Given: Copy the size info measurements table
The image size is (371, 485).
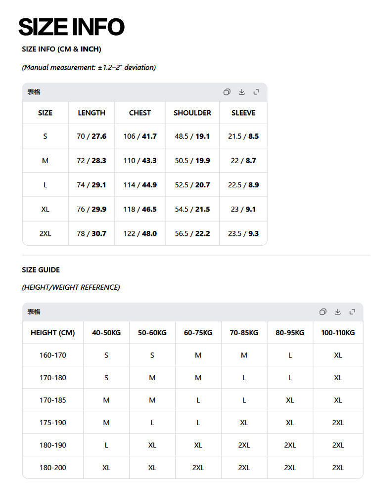Looking at the screenshot, I should coord(227,92).
